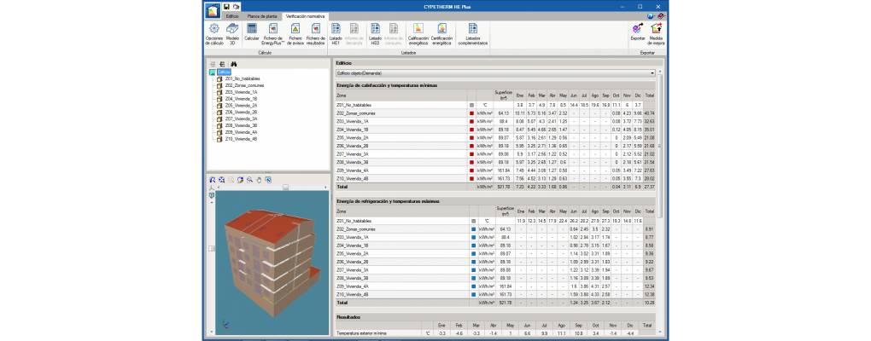
Task: Open Listado HE1 report
Action: coord(336,34)
